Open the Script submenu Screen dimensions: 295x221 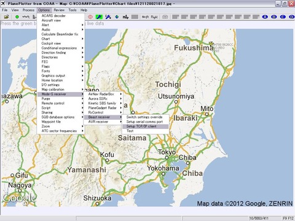pos(61,108)
